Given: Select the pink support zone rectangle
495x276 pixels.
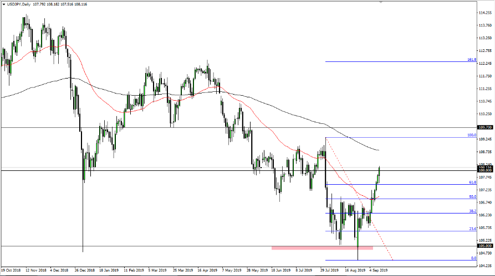Looking at the screenshot, I should 322,248.
